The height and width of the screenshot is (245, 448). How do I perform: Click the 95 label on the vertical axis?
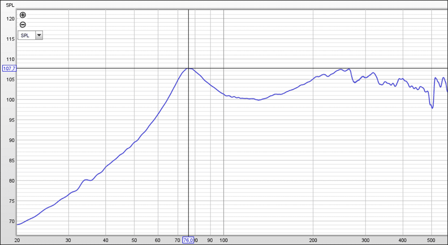click(12, 120)
